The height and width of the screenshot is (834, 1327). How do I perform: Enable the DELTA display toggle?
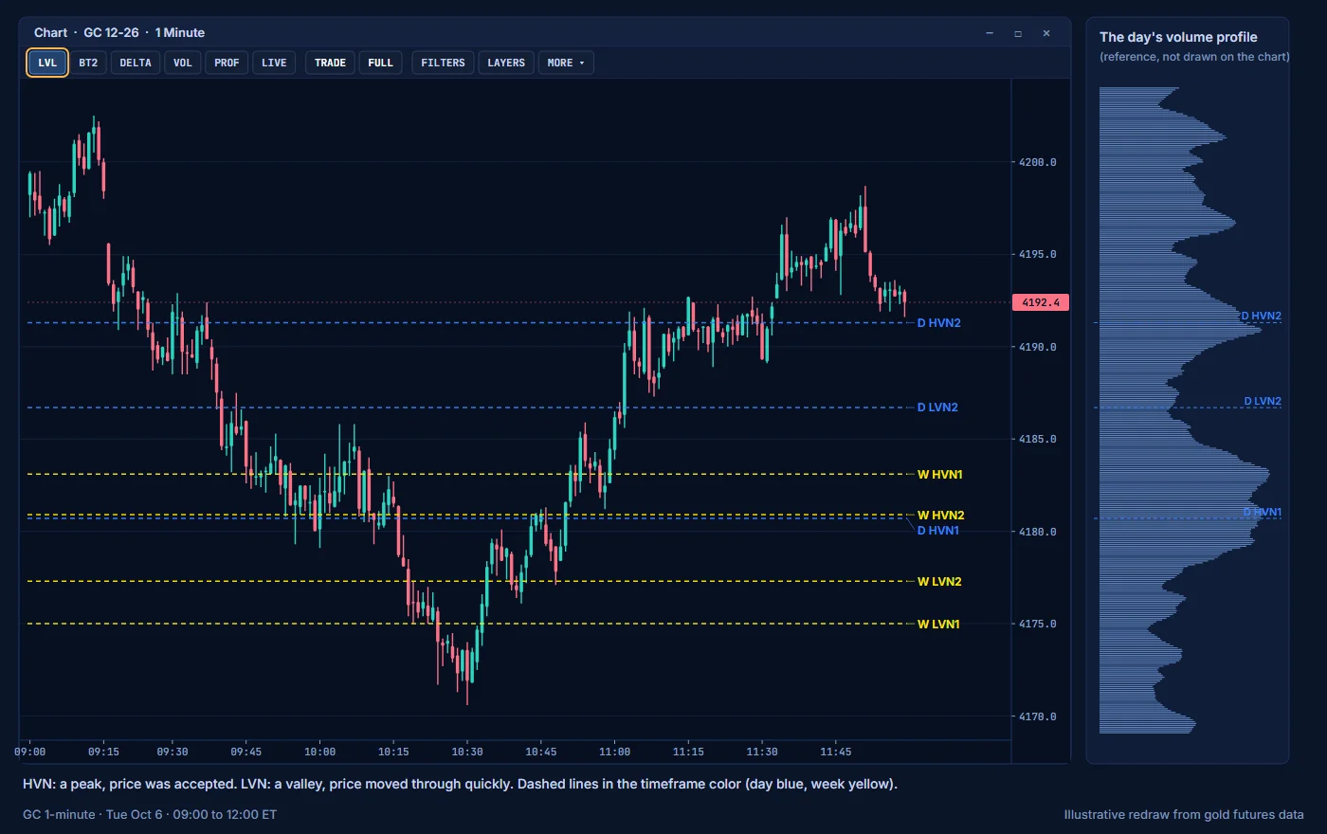[136, 63]
